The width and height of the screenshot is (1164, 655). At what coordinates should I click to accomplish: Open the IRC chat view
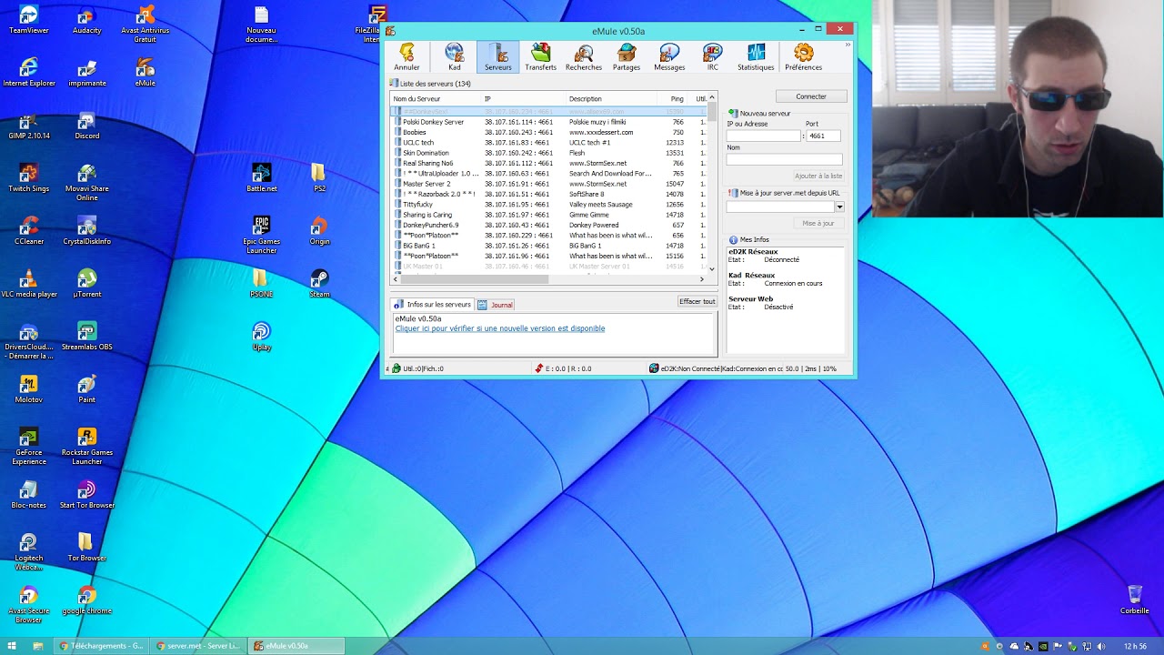713,56
